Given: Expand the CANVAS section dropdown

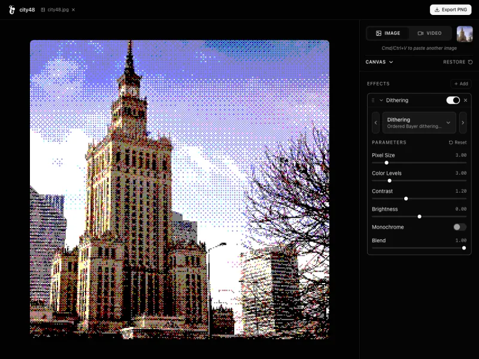Looking at the screenshot, I should pyautogui.click(x=379, y=62).
